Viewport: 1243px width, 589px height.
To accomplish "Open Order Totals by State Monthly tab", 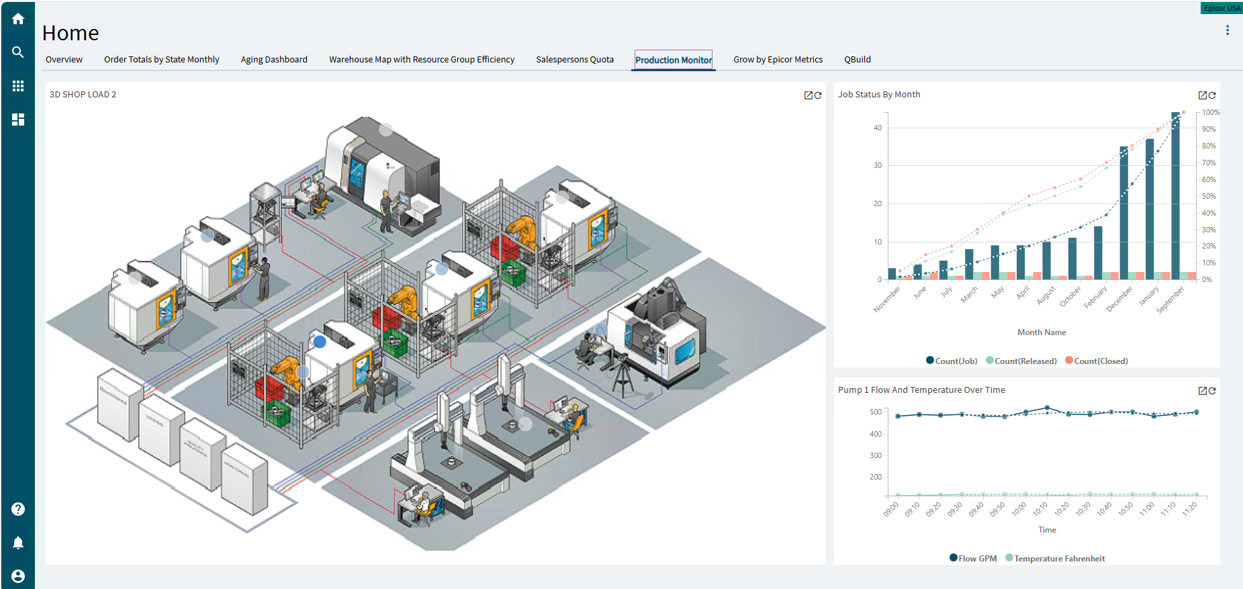I will pos(161,60).
